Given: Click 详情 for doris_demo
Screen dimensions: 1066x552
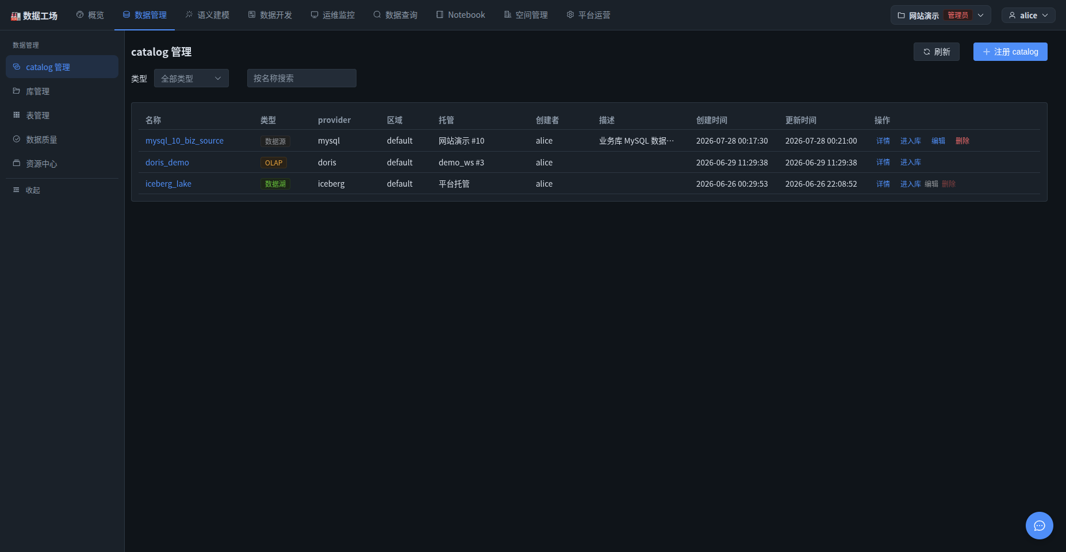Looking at the screenshot, I should tap(883, 163).
